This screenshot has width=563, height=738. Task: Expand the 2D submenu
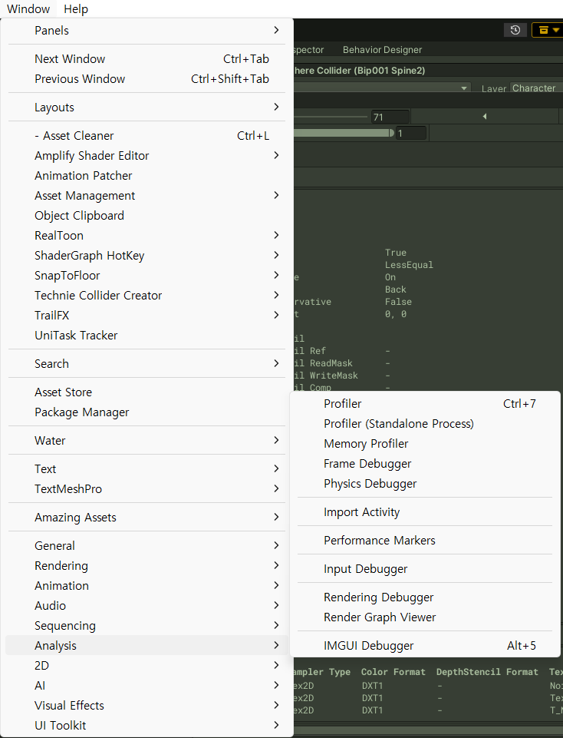click(147, 666)
